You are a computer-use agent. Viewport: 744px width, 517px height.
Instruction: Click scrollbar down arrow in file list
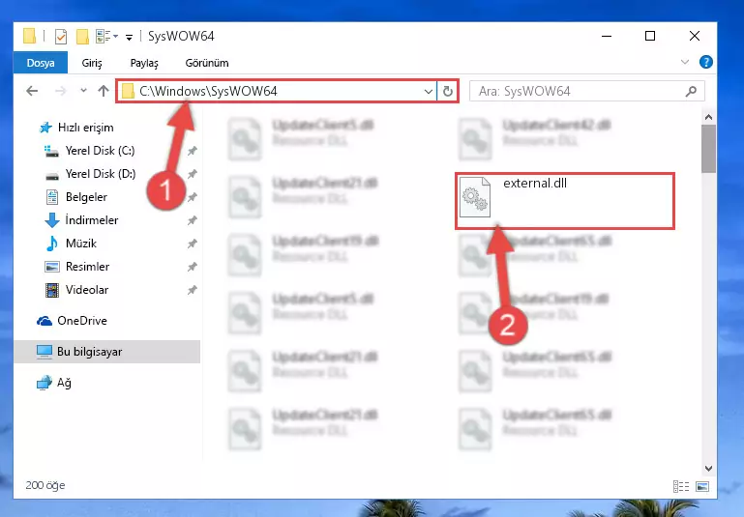(x=708, y=468)
